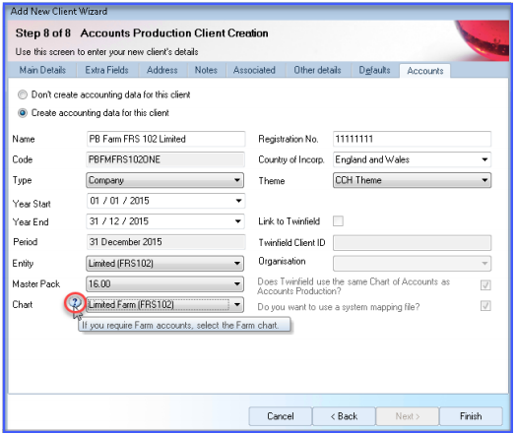Tick the Link to Twinfield checkbox

coord(338,221)
